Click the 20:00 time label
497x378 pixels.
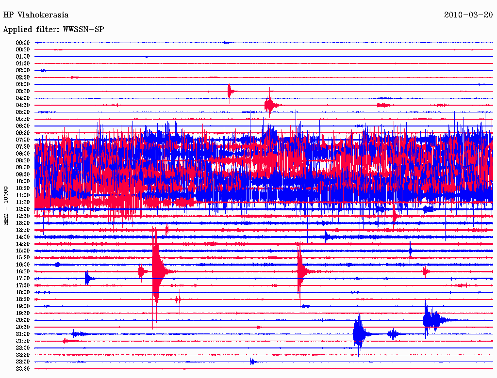23,320
